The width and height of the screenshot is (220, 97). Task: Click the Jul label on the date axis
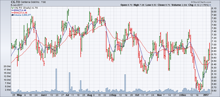point(68,95)
